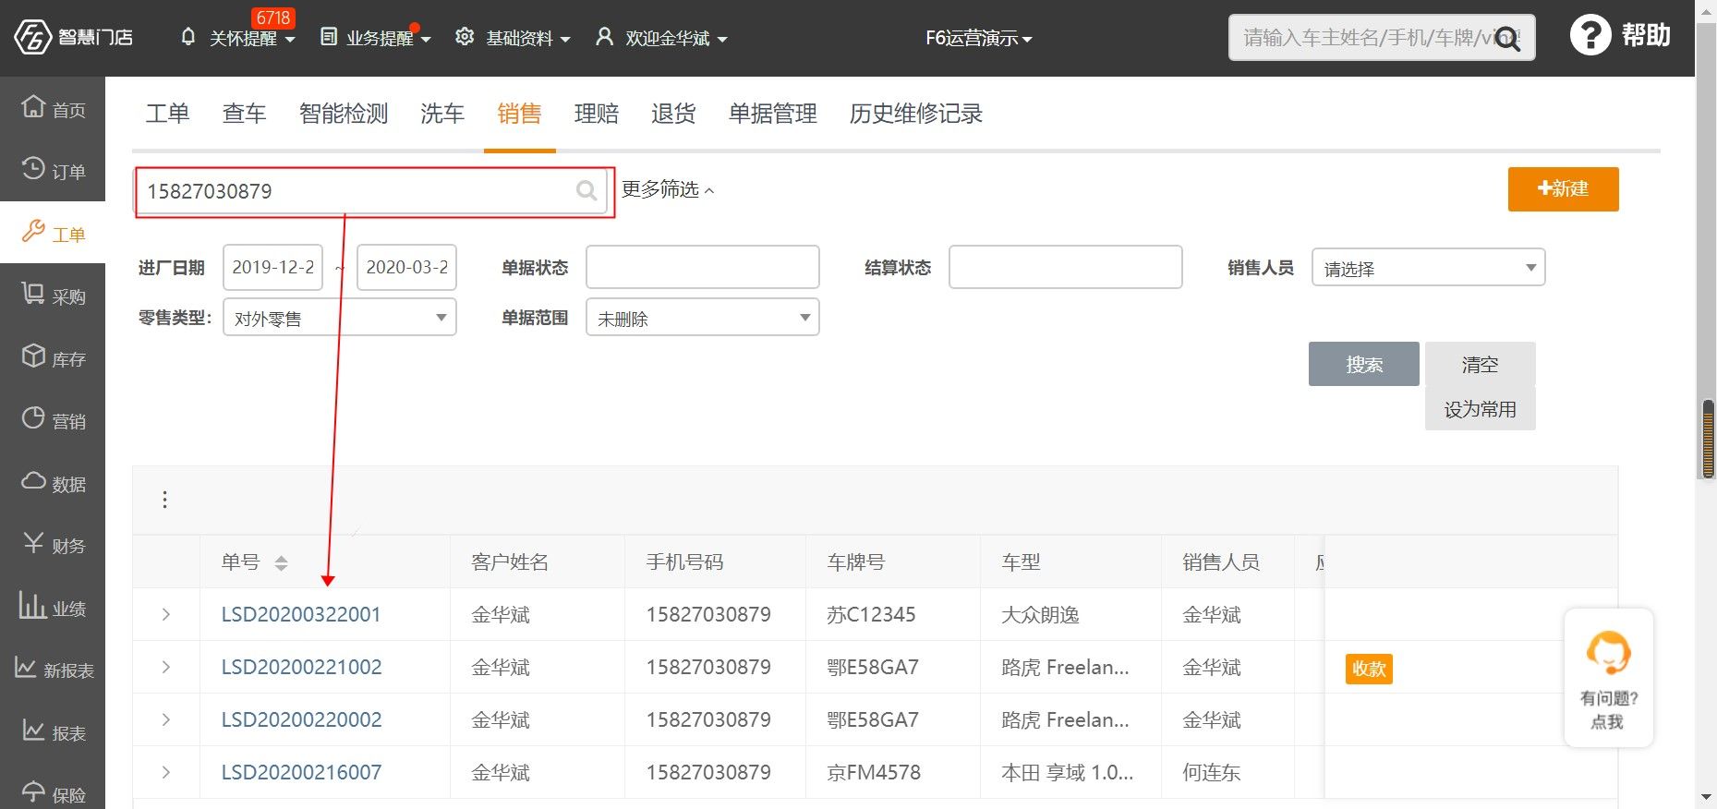Switch to the 查车 tab

244,114
